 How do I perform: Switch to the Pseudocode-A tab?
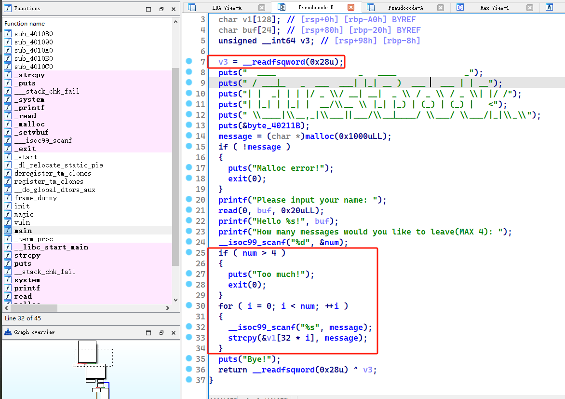point(405,8)
